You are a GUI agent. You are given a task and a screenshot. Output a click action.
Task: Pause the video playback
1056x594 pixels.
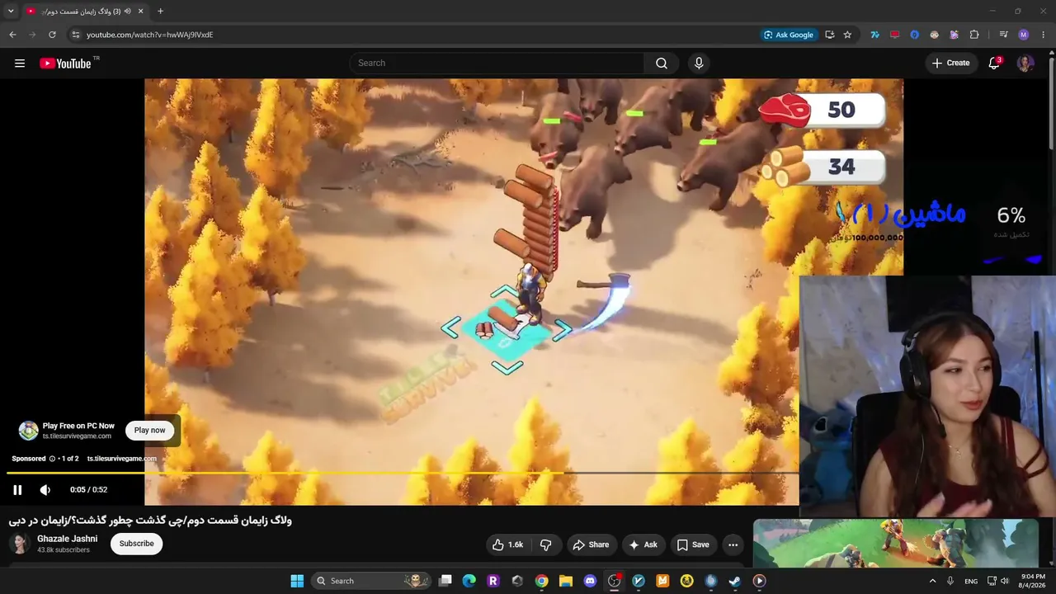pos(17,490)
